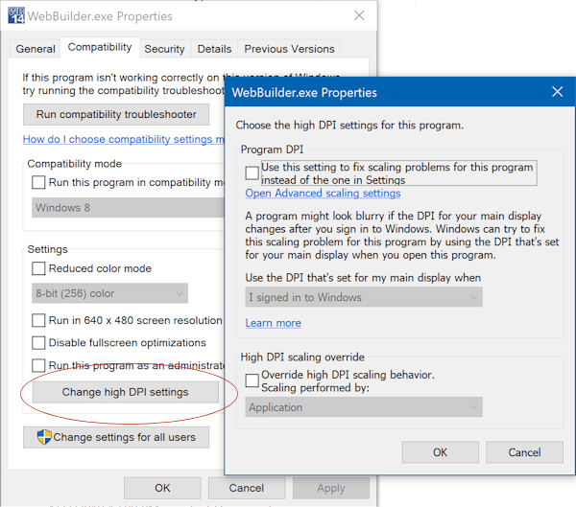576x507 pixels.
Task: Open the Windows 8 compatibility dropdown
Action: pyautogui.click(x=128, y=207)
